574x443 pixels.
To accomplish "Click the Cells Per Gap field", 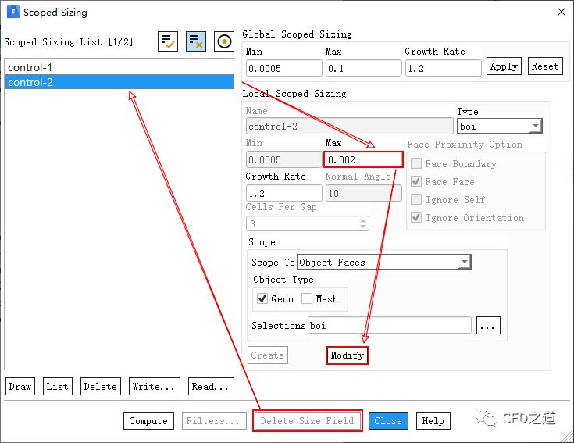I will (x=302, y=223).
